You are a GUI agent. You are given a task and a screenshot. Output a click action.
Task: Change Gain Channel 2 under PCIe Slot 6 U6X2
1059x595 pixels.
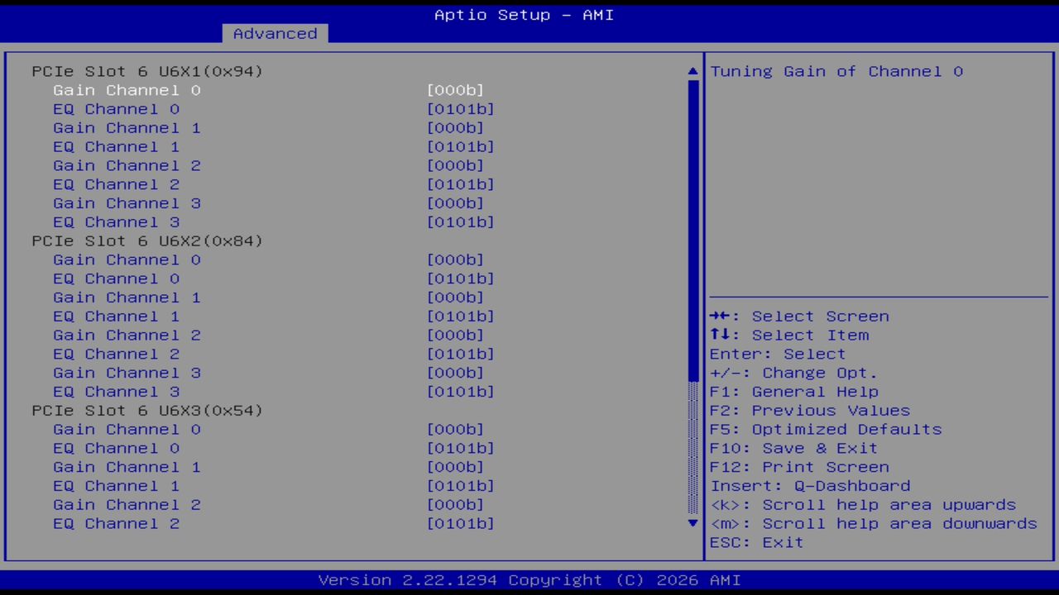coord(126,335)
